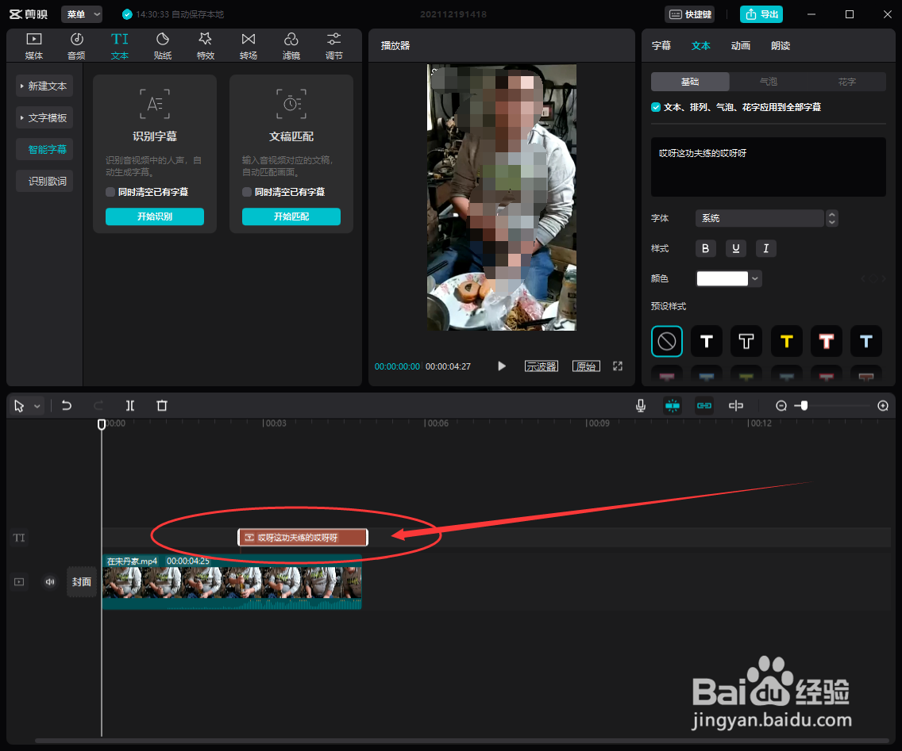Image resolution: width=902 pixels, height=751 pixels.
Task: Open the text color dropdown arrow
Action: 755,278
